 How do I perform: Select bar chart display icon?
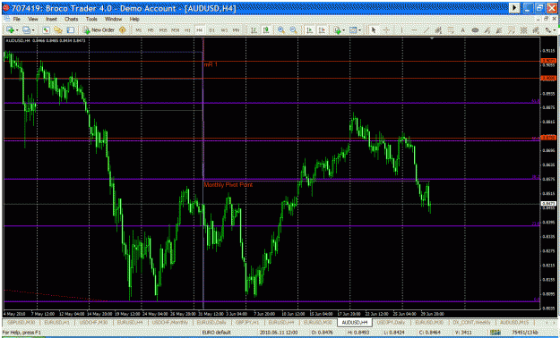(254, 30)
